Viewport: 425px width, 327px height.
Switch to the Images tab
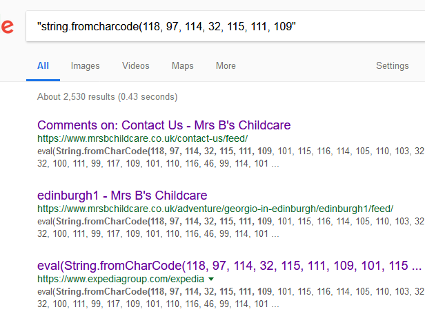[85, 65]
